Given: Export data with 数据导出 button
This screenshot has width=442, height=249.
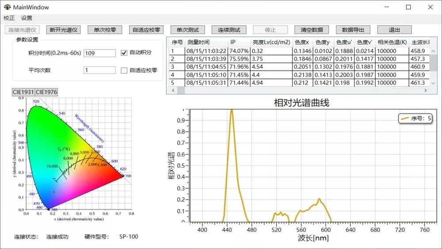Looking at the screenshot, I should [353, 30].
